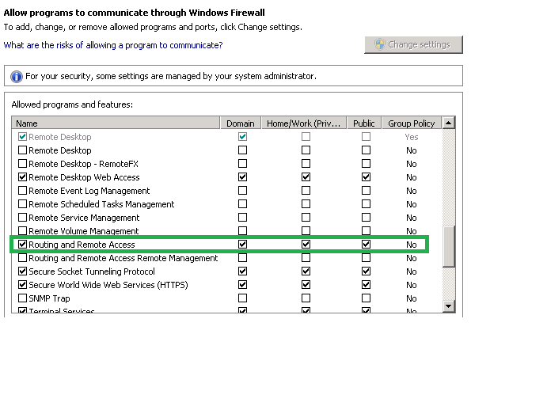The image size is (547, 410).
Task: Click the blue information icon
Action: coord(17,77)
